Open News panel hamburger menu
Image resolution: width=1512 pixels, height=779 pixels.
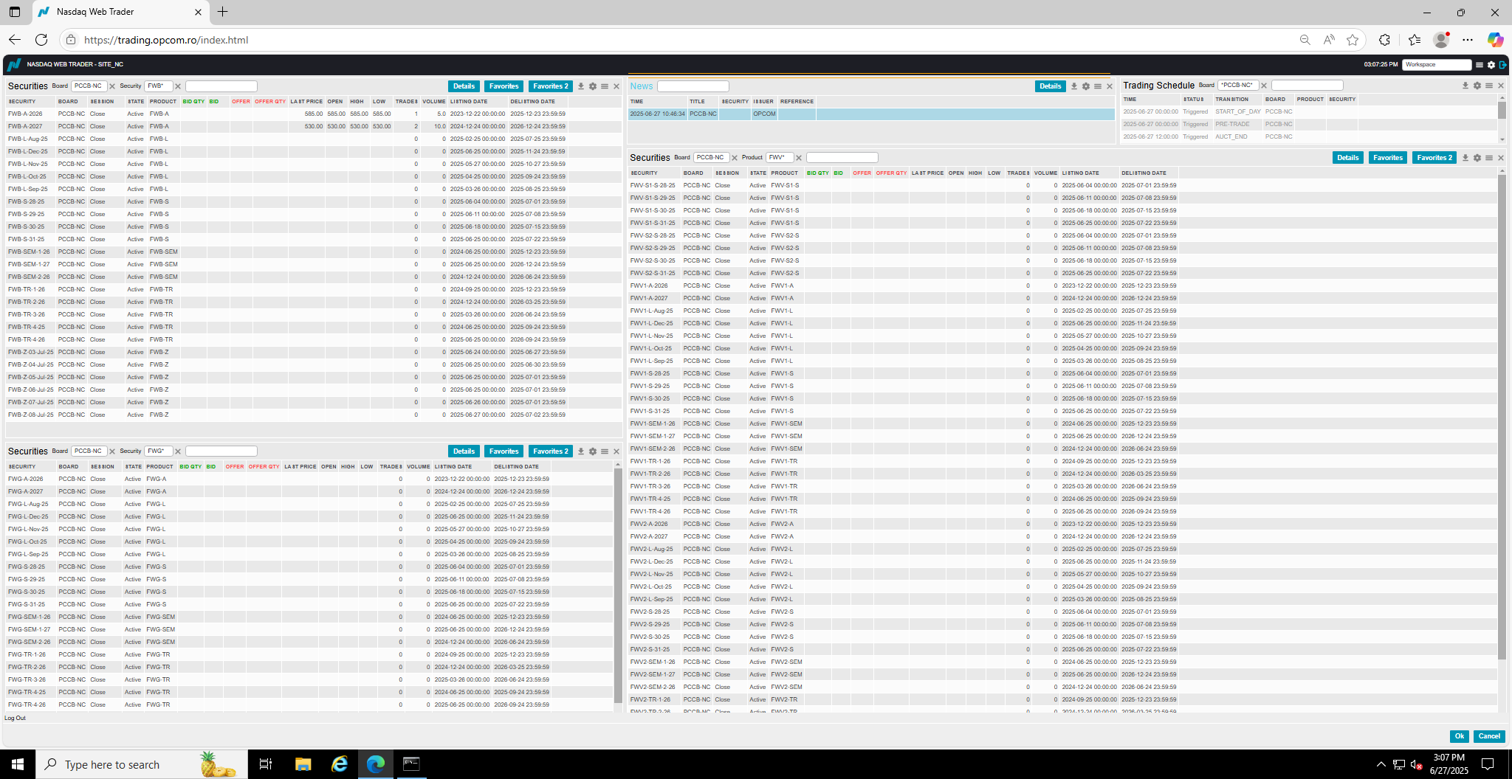click(1098, 86)
